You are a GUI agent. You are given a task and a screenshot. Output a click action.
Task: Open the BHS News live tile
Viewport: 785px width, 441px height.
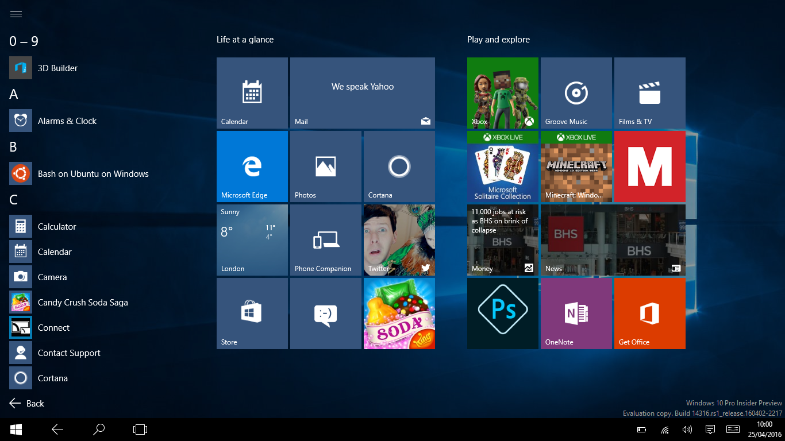coord(613,240)
